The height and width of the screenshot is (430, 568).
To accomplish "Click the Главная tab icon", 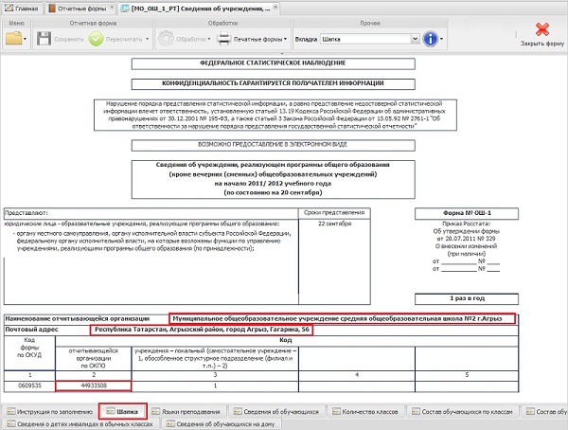I will click(9, 8).
